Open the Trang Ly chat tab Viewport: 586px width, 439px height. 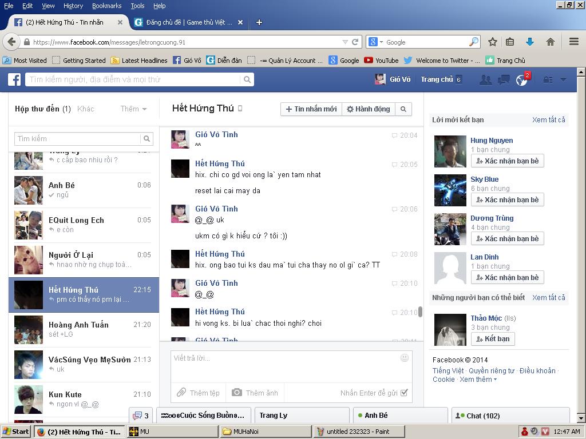point(302,416)
